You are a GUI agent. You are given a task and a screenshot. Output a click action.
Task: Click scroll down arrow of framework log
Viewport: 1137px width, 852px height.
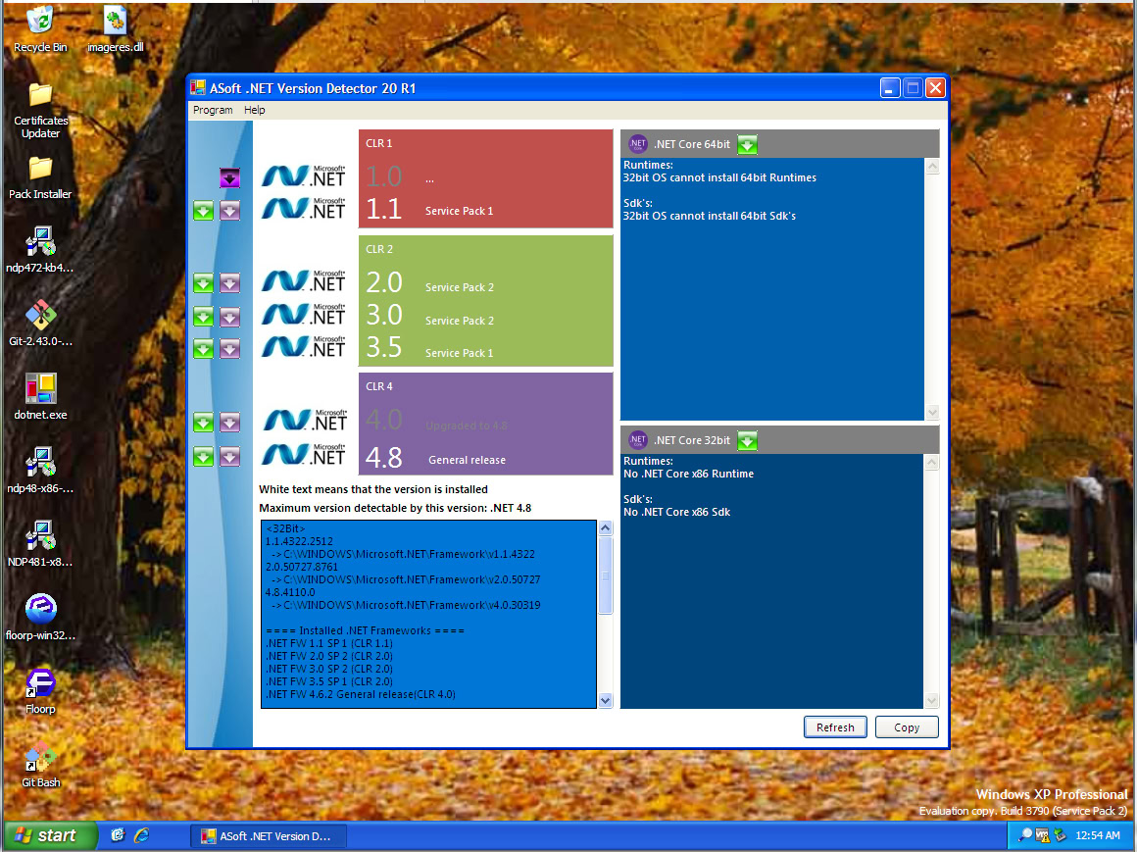606,700
